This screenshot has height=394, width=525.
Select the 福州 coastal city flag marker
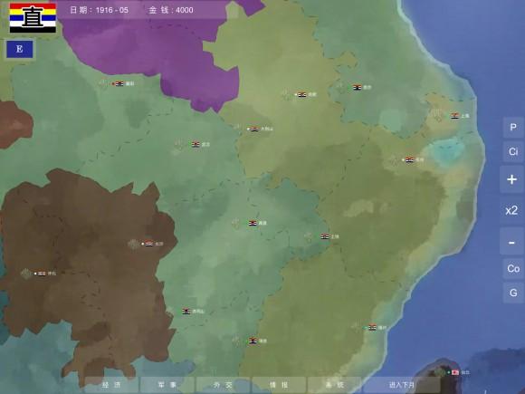pos(372,327)
